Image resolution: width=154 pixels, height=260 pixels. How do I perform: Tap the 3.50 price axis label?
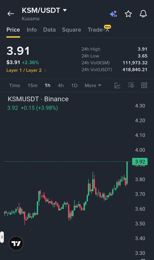point(140,224)
